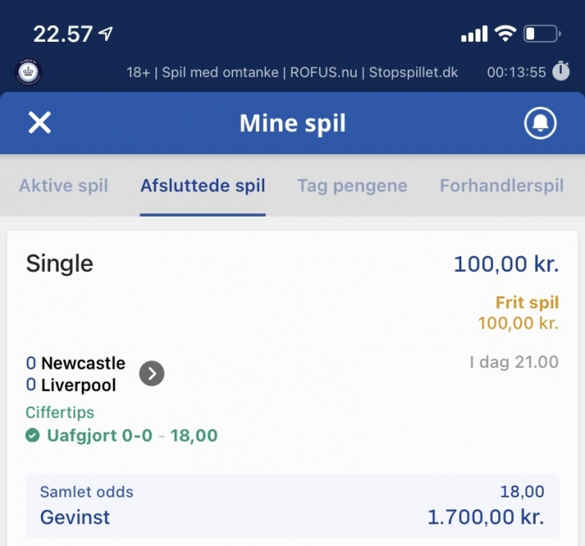Tap the Samlet odds summary row
This screenshot has width=585, height=546.
292,492
